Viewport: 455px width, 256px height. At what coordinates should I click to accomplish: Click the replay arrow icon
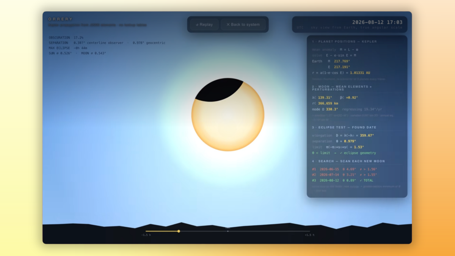(197, 25)
